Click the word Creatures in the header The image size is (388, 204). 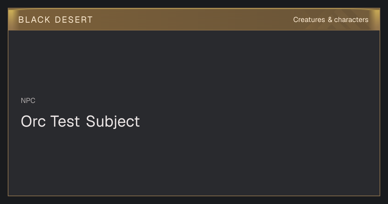tap(309, 20)
